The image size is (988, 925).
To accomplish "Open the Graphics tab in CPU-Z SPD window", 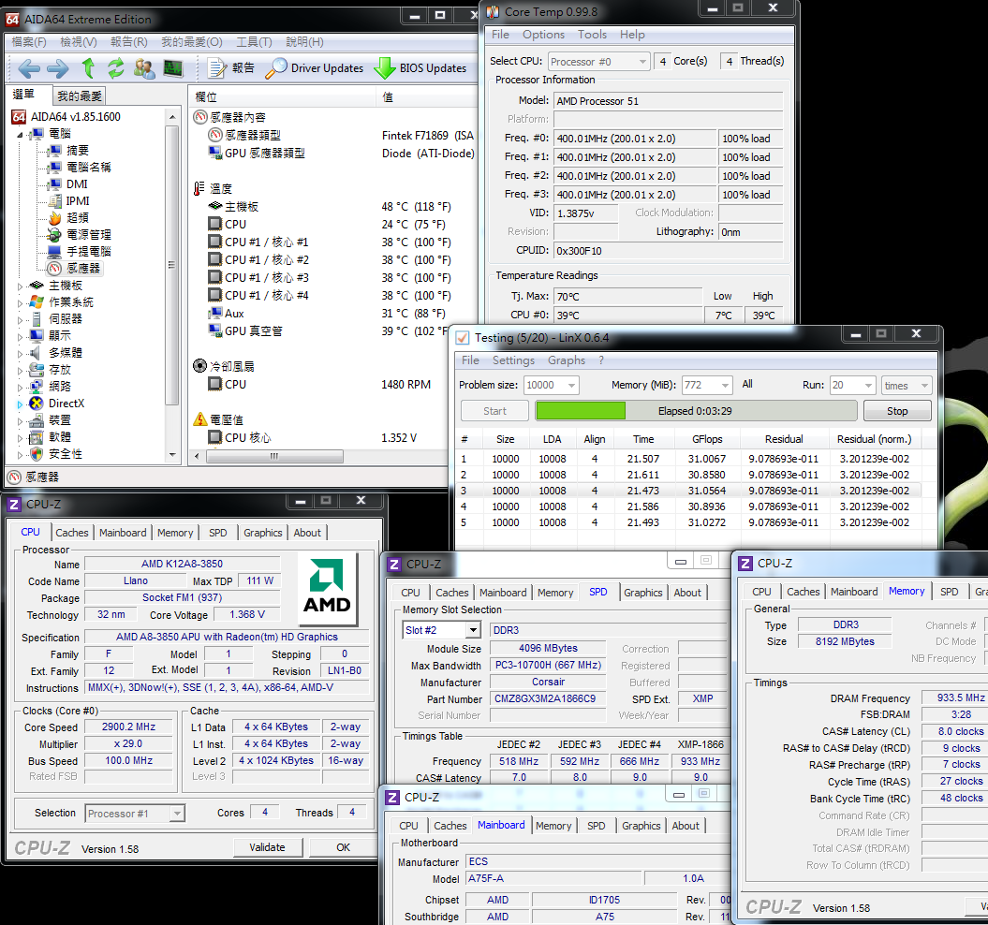I will tap(642, 593).
